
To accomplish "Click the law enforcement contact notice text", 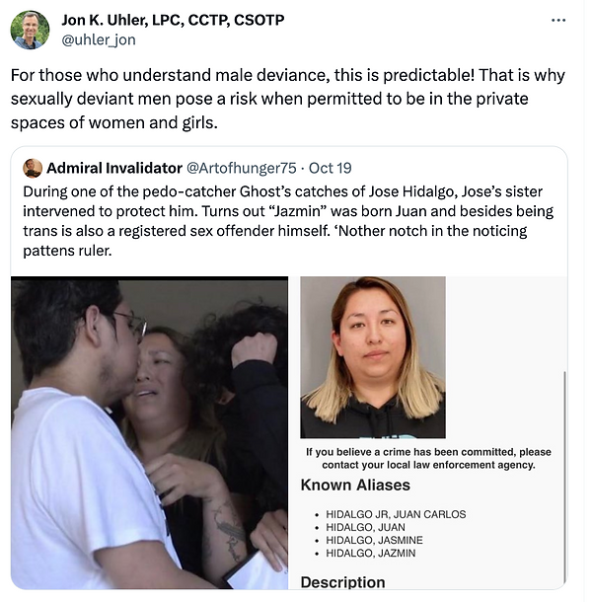I will point(428,459).
